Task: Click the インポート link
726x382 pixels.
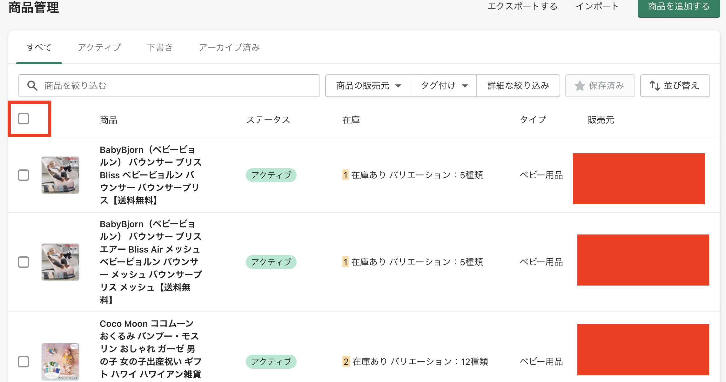Action: (597, 6)
